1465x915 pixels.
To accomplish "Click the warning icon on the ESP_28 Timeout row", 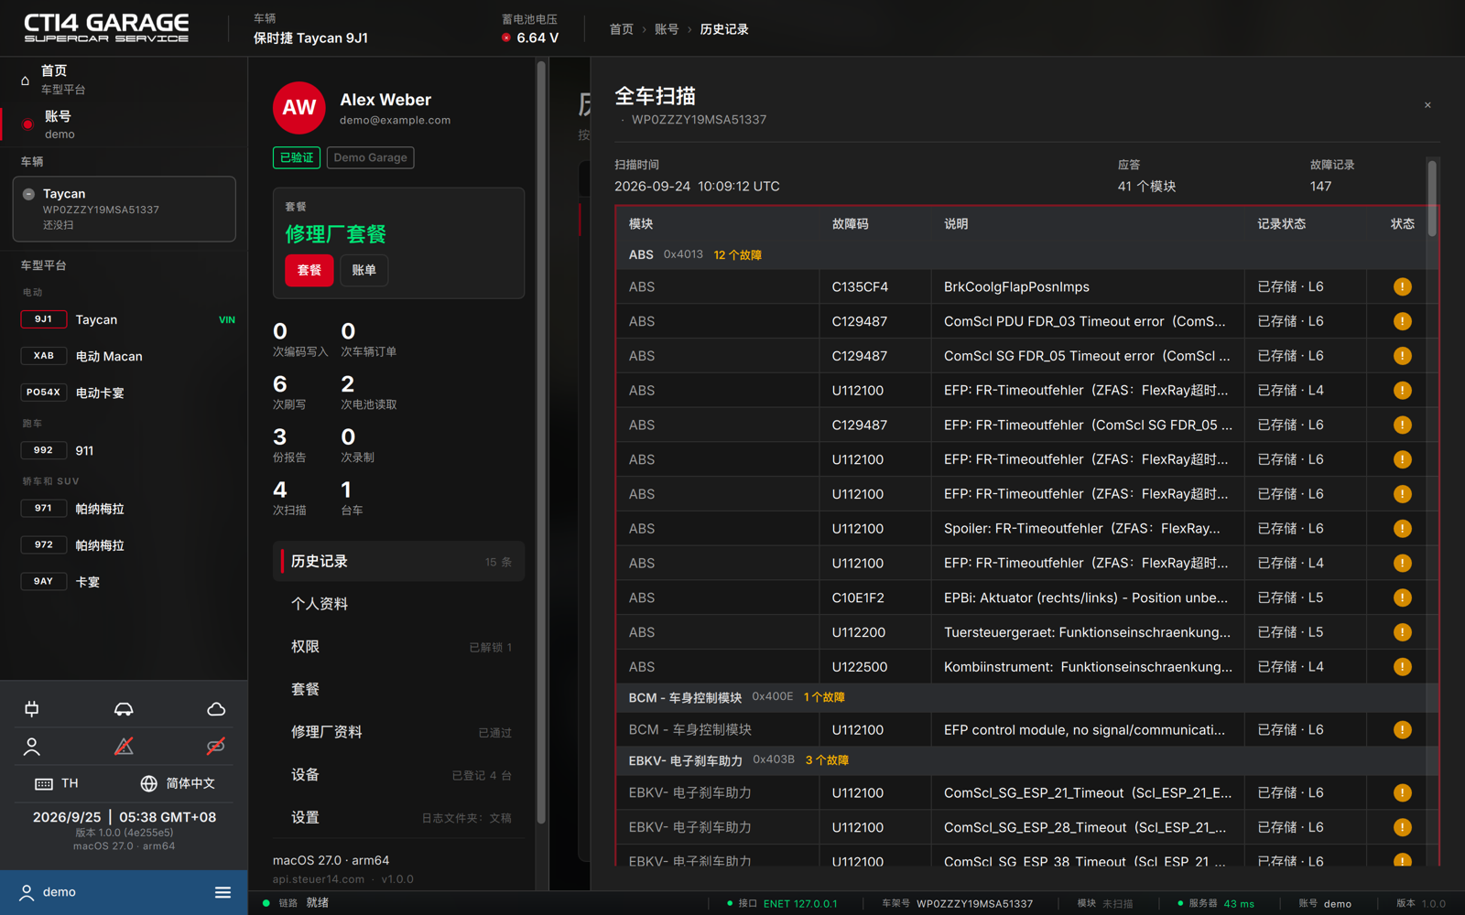I will coord(1402,827).
